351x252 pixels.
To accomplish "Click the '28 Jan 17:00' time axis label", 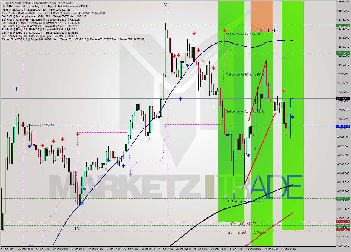I will (218, 249).
